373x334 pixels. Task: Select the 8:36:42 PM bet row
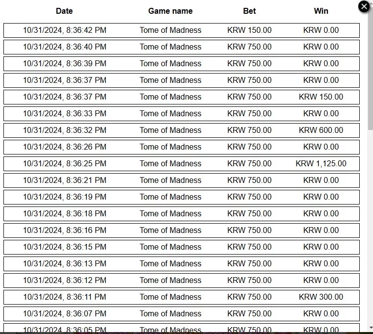(182, 30)
